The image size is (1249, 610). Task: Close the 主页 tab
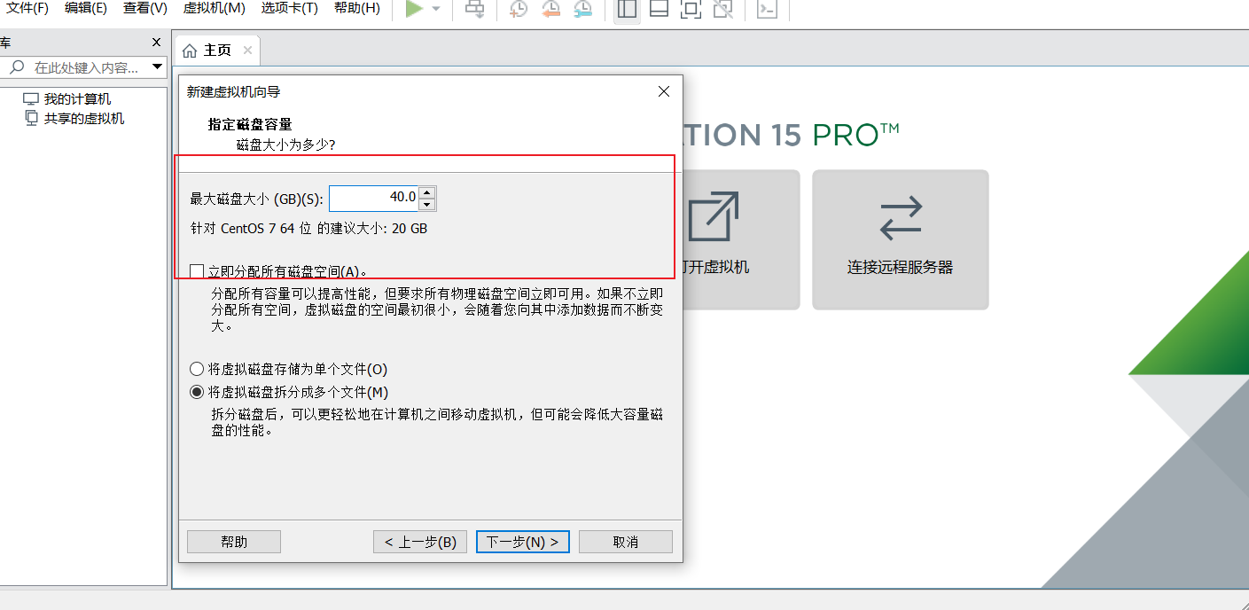click(247, 51)
